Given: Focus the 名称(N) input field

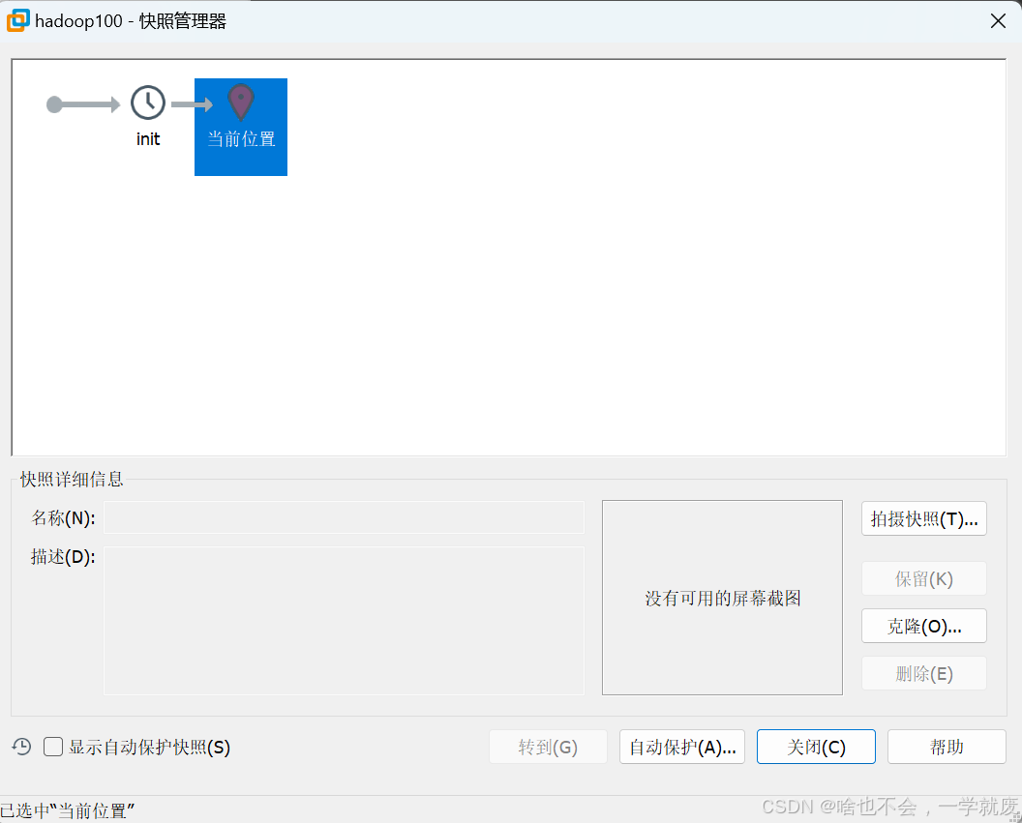Looking at the screenshot, I should pos(344,517).
